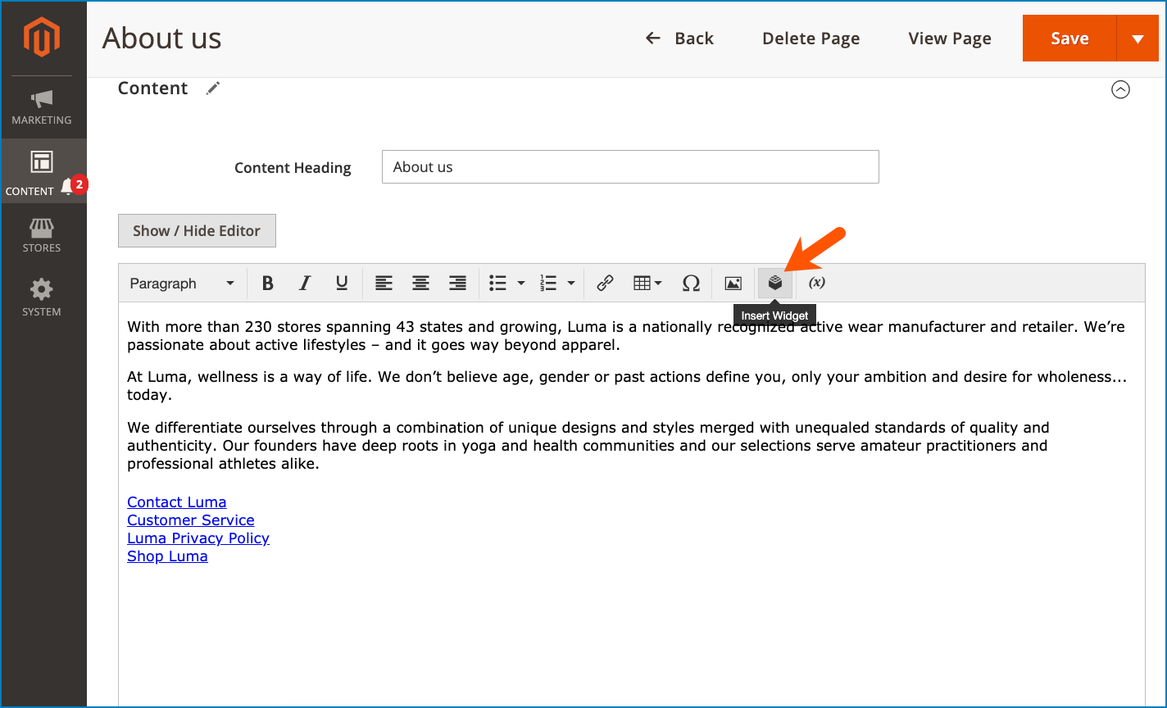Apply bold formatting
Viewport: 1167px width, 708px height.
coord(268,283)
